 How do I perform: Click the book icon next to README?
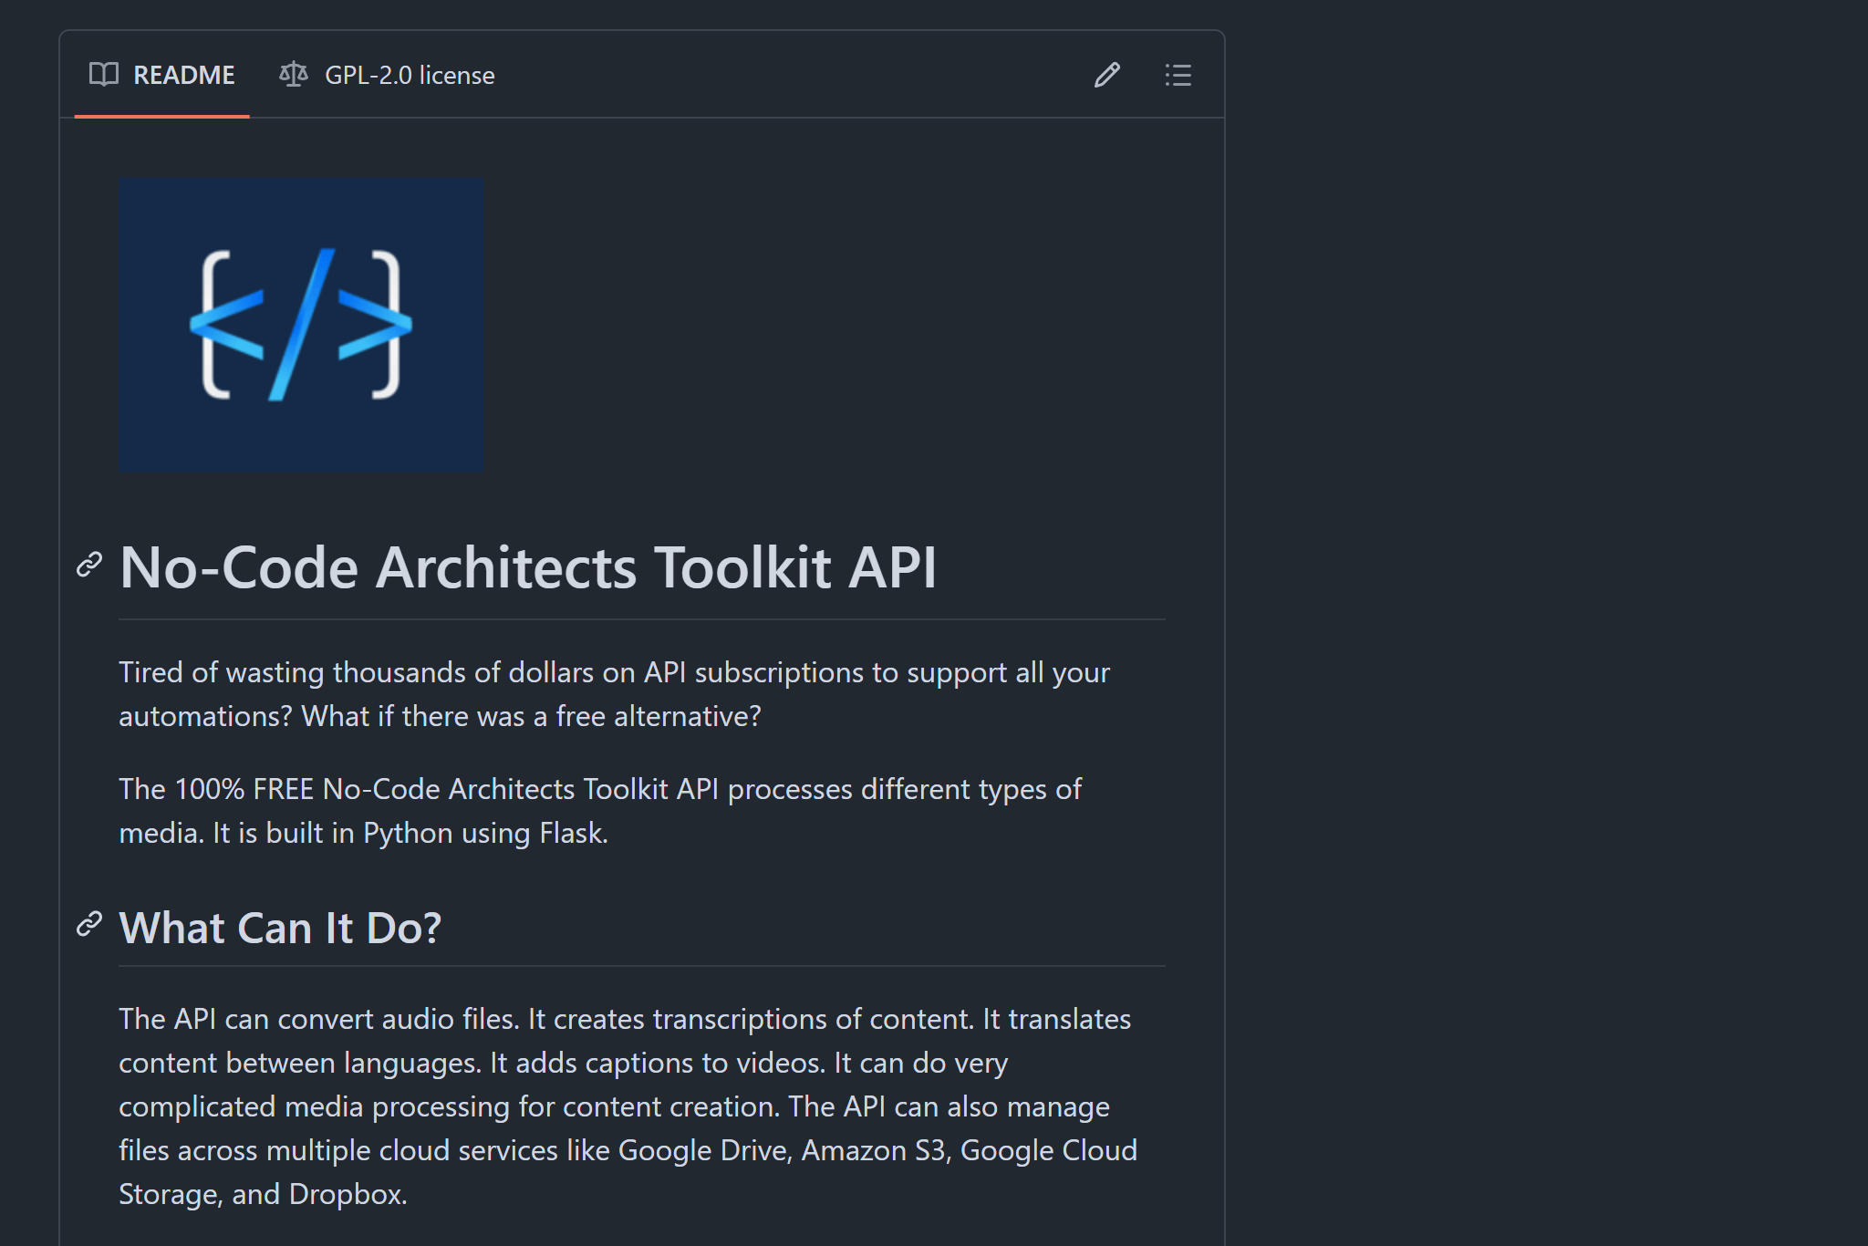tap(105, 75)
